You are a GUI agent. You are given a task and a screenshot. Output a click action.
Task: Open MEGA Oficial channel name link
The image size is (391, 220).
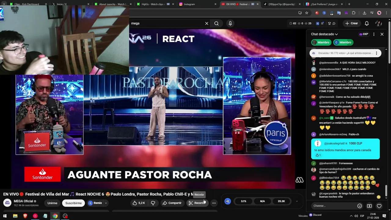pos(24,201)
